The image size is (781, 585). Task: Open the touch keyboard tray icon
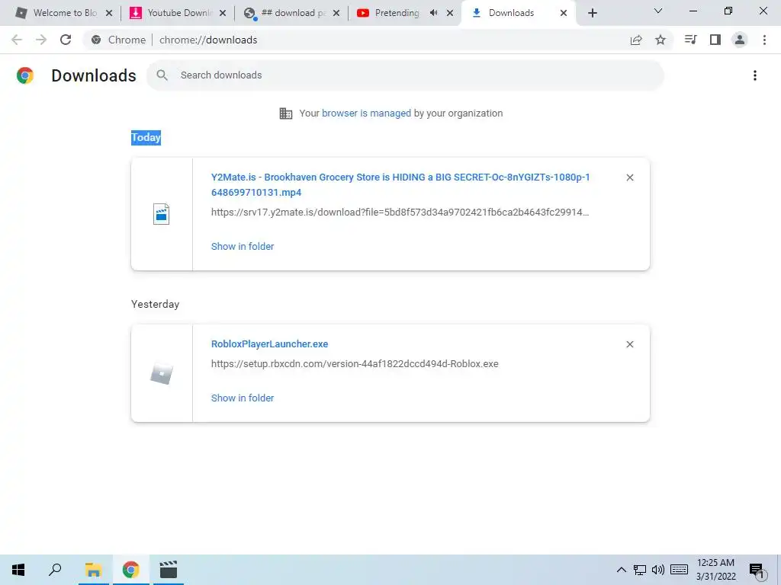pos(679,570)
